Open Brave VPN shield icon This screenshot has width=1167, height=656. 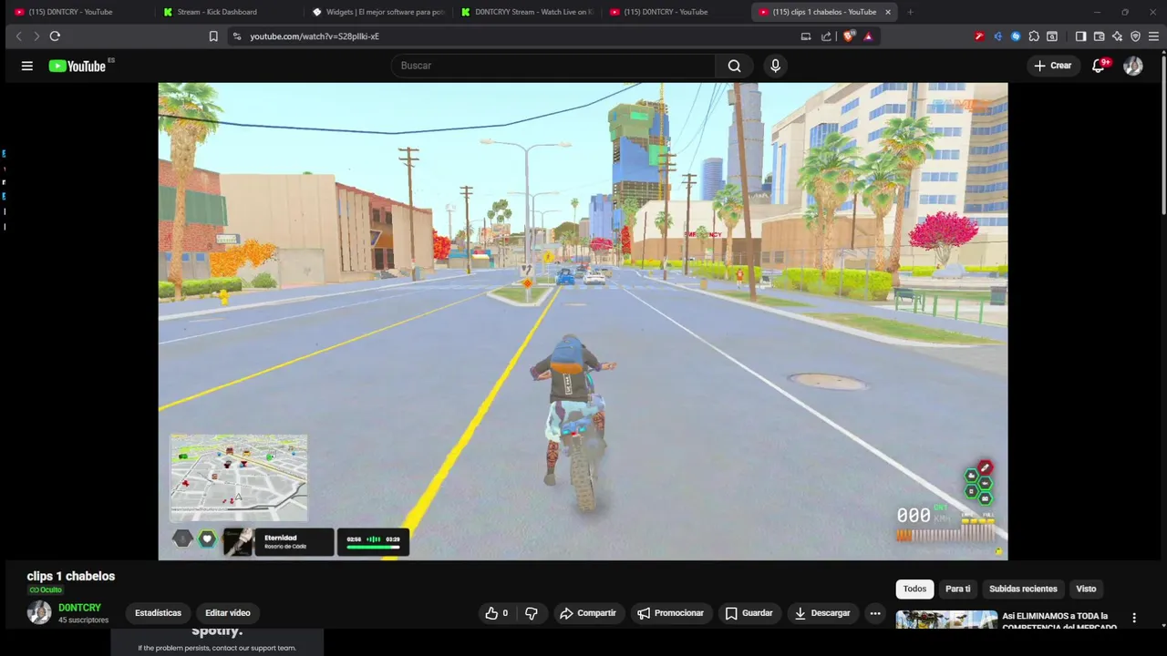(1135, 36)
